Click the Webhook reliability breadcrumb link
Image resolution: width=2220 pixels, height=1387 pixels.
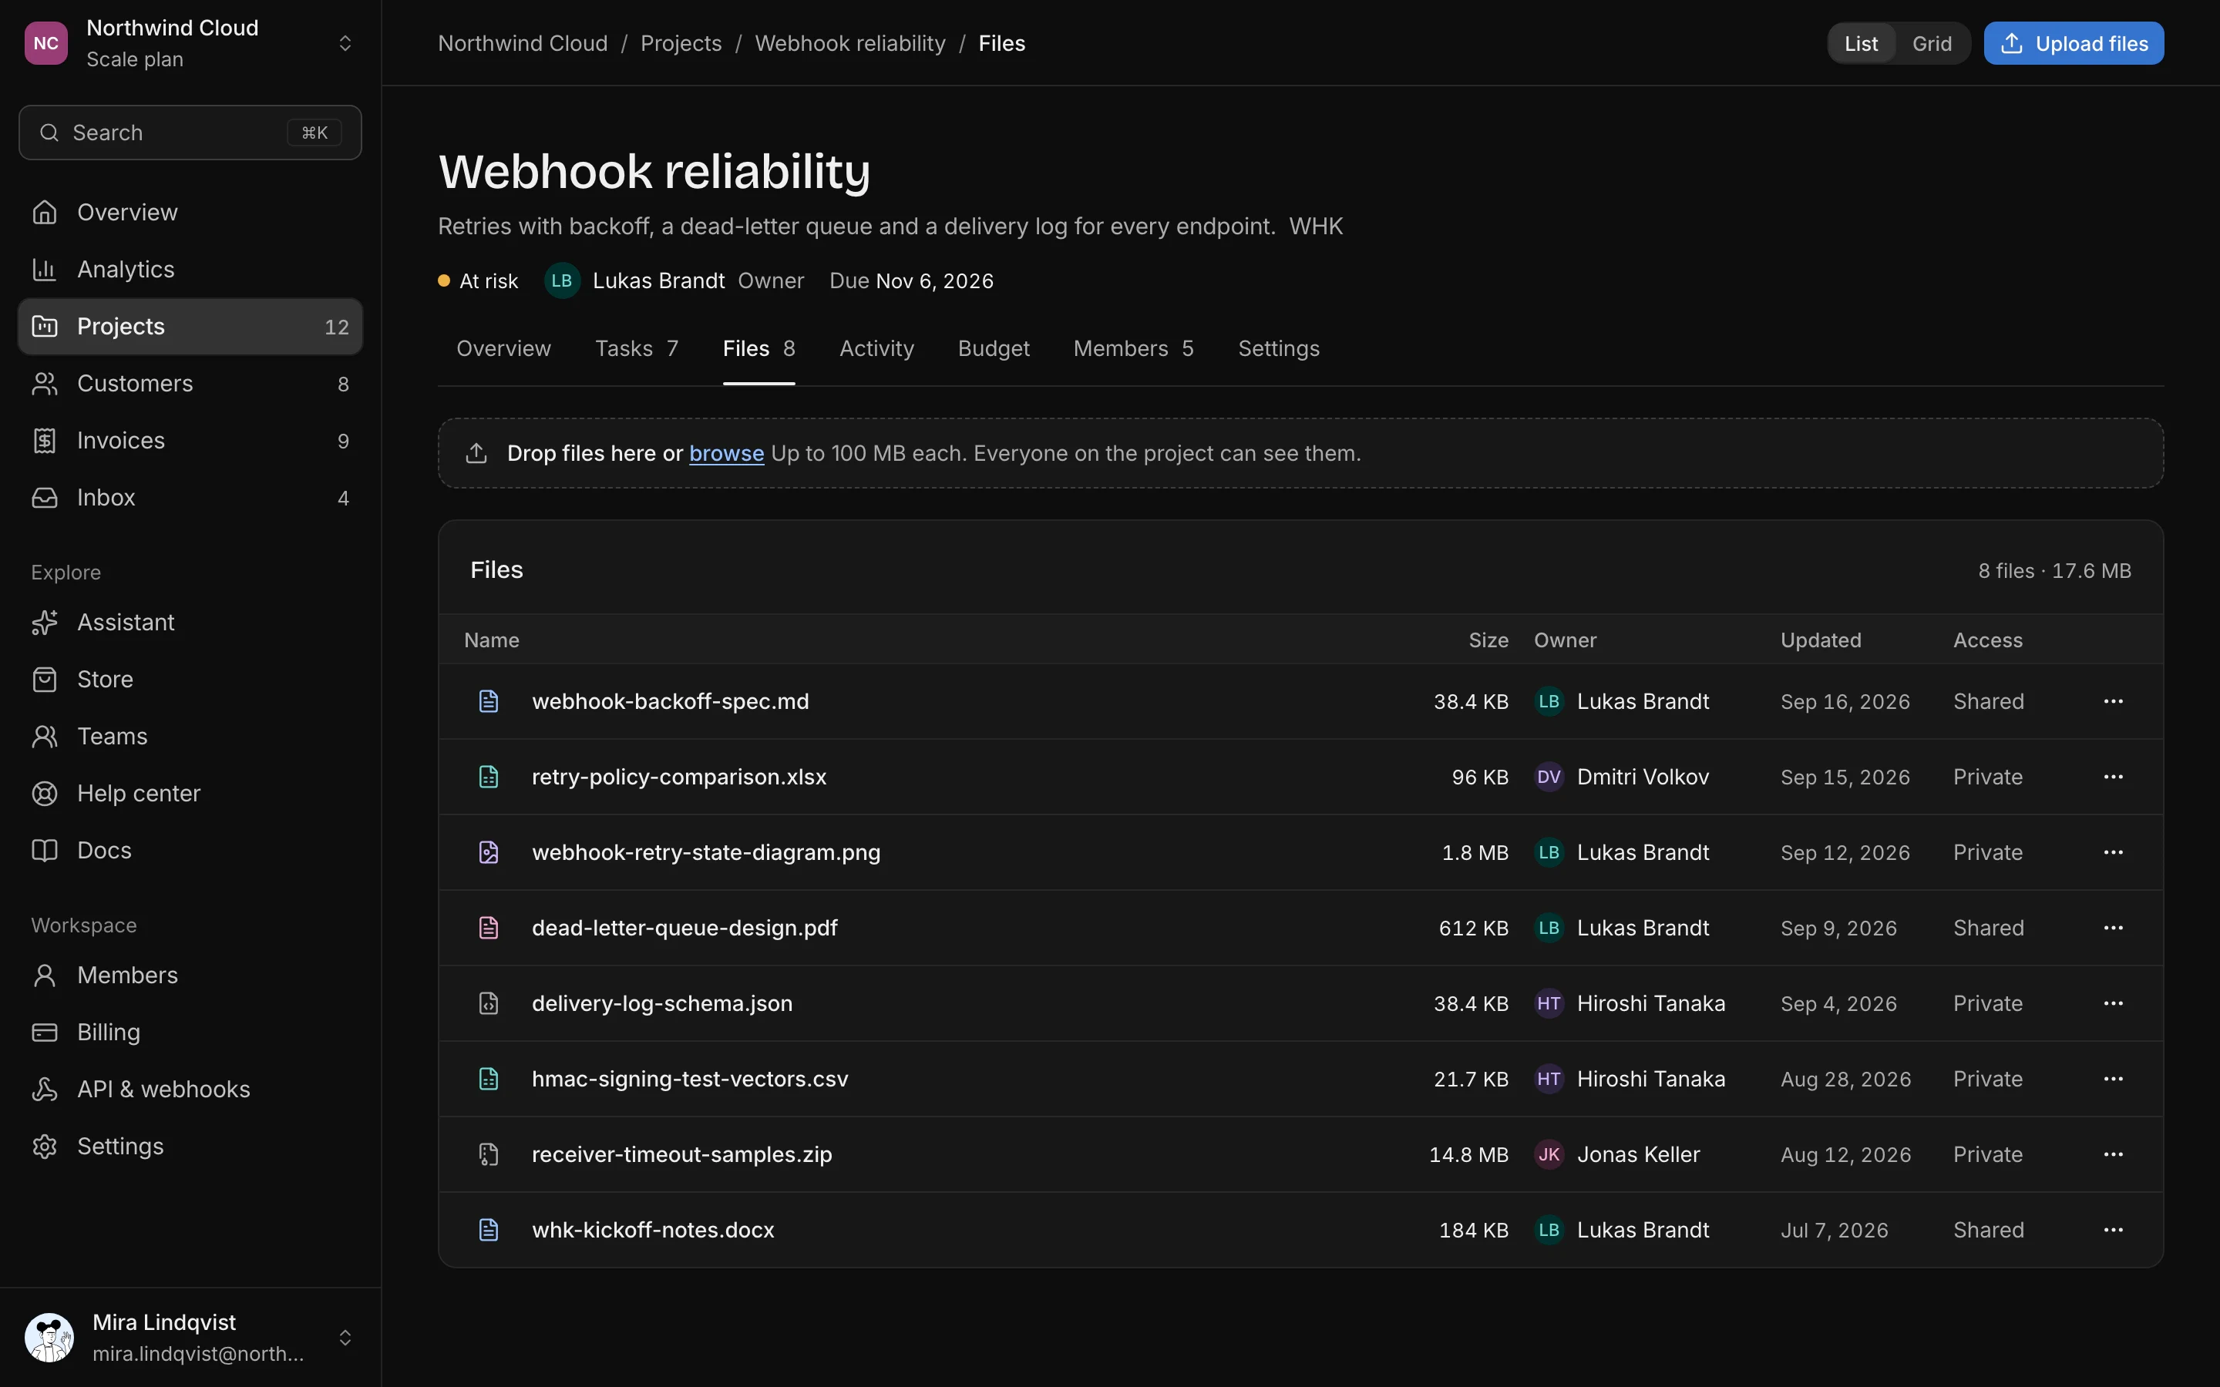pos(849,43)
